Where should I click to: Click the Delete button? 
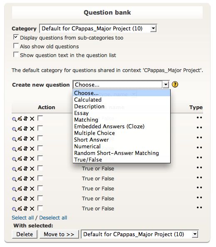[x=25, y=234]
